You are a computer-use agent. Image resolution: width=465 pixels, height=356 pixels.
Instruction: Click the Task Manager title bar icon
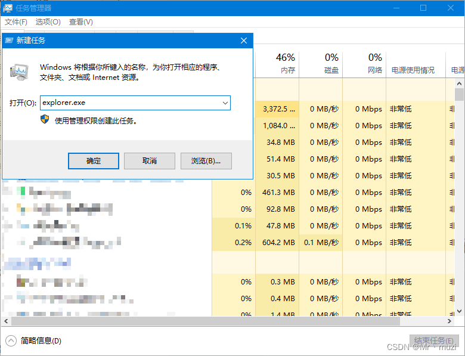[7, 8]
